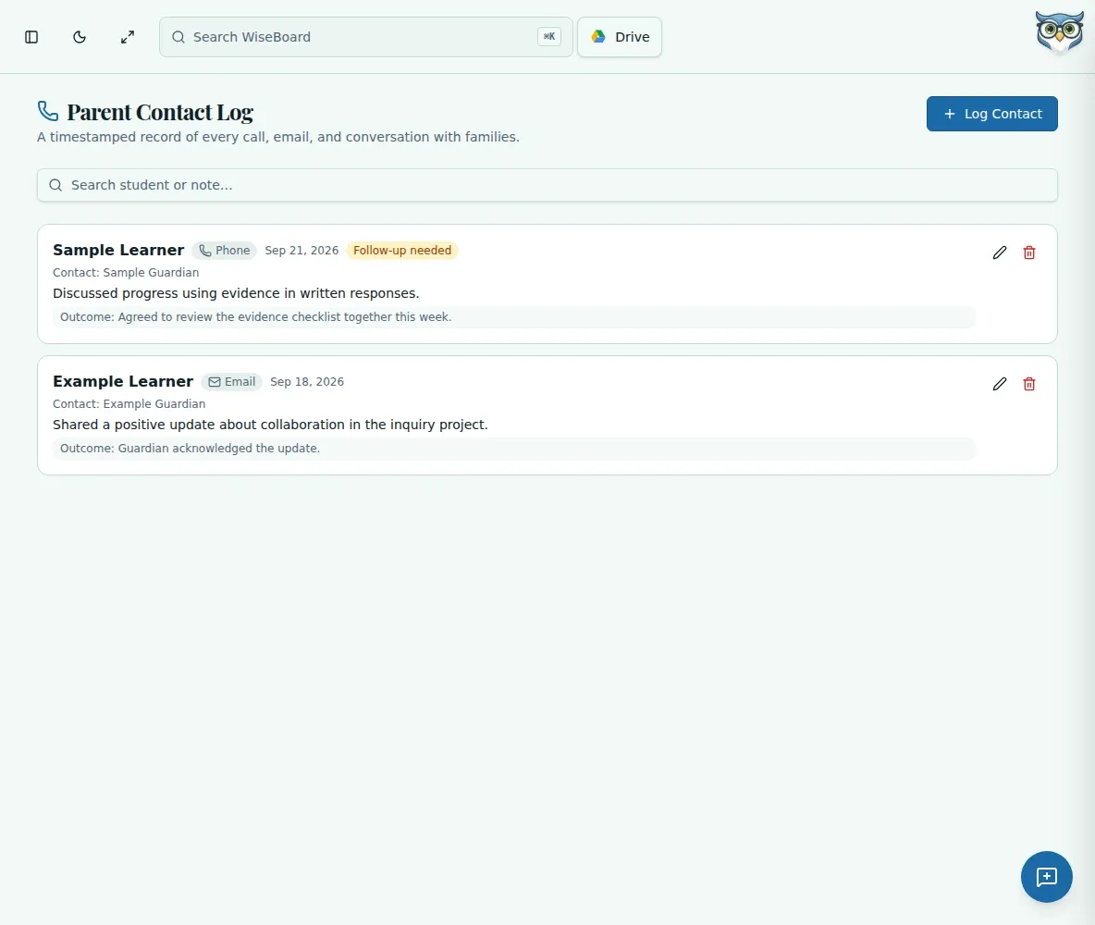The image size is (1095, 925).
Task: Select the Sample Learner name
Action: tap(118, 250)
